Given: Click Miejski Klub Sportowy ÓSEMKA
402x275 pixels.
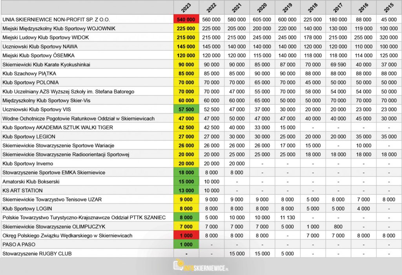Looking at the screenshot, I should 38,55.
